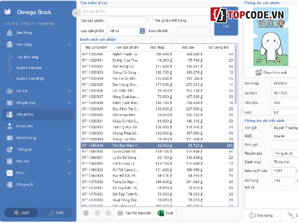Click the Giá nhập field
This screenshot has height=223, width=298.
point(284,83)
